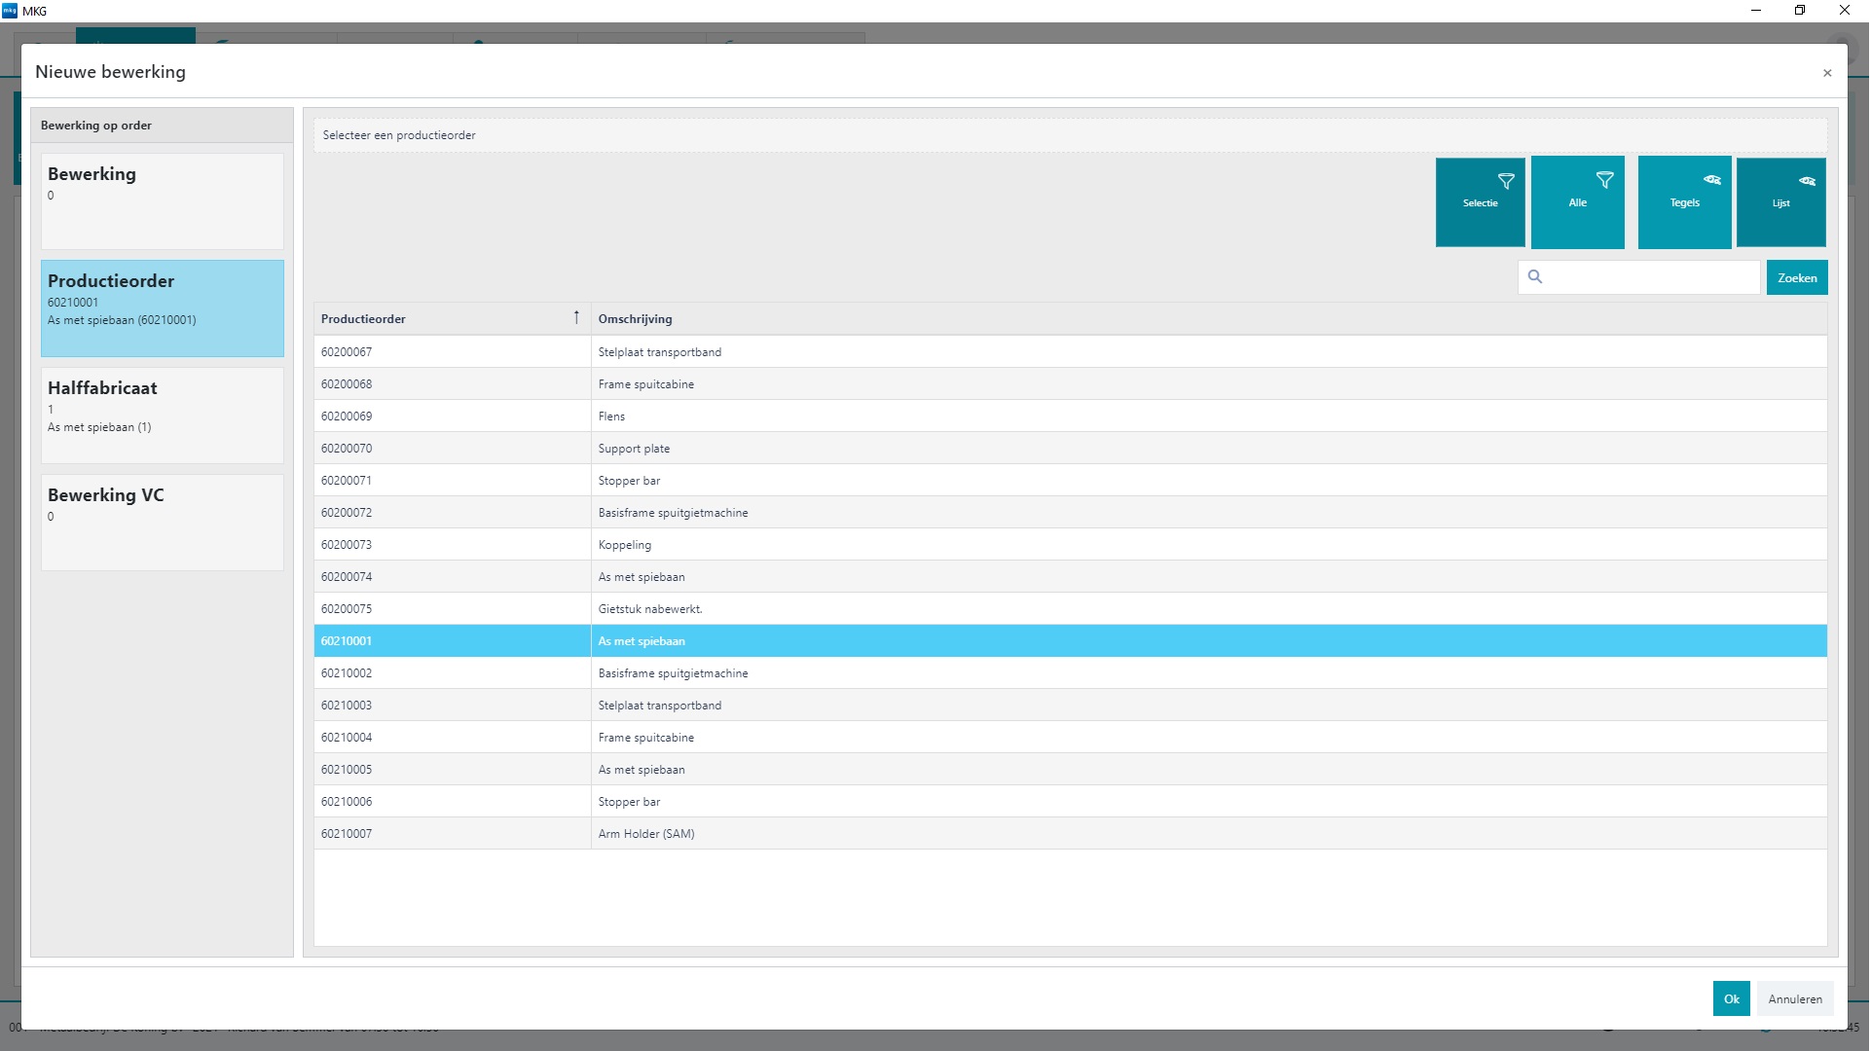This screenshot has width=1871, height=1051.
Task: Select order 60210006 Stopper bar
Action: (x=1070, y=802)
